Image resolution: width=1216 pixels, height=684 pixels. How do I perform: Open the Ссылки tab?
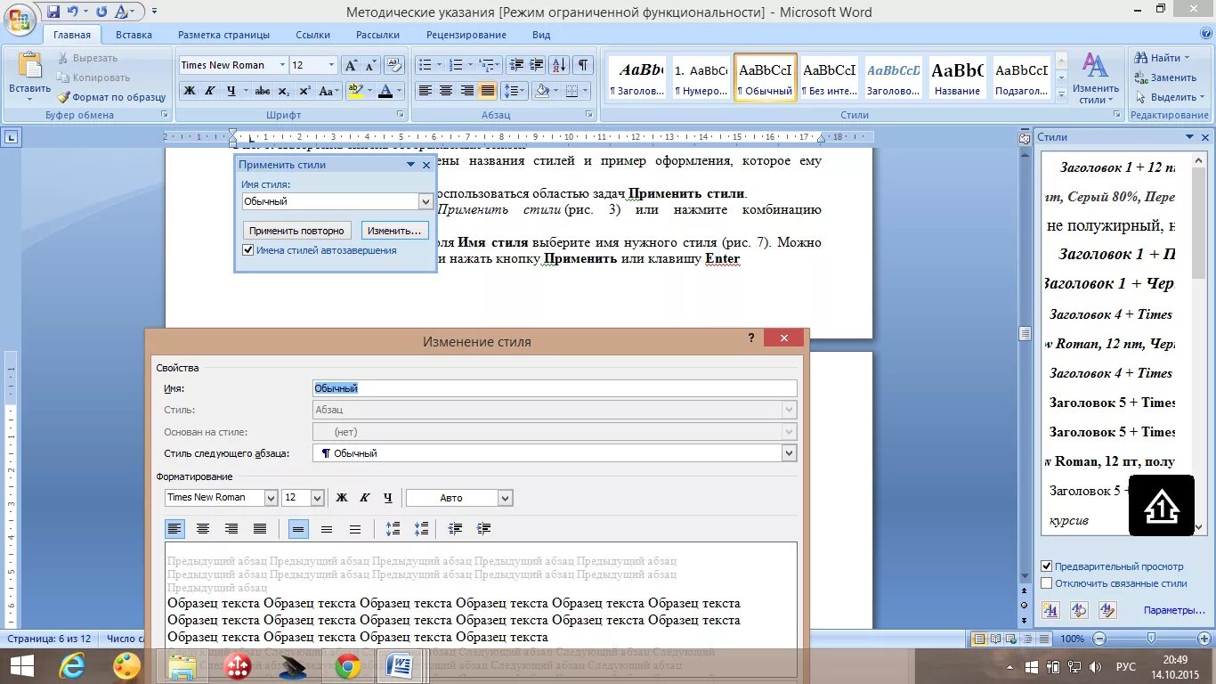click(313, 35)
